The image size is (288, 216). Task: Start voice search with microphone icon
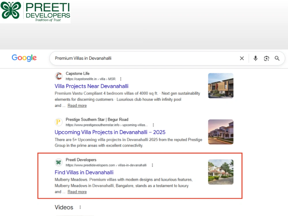coord(255,58)
